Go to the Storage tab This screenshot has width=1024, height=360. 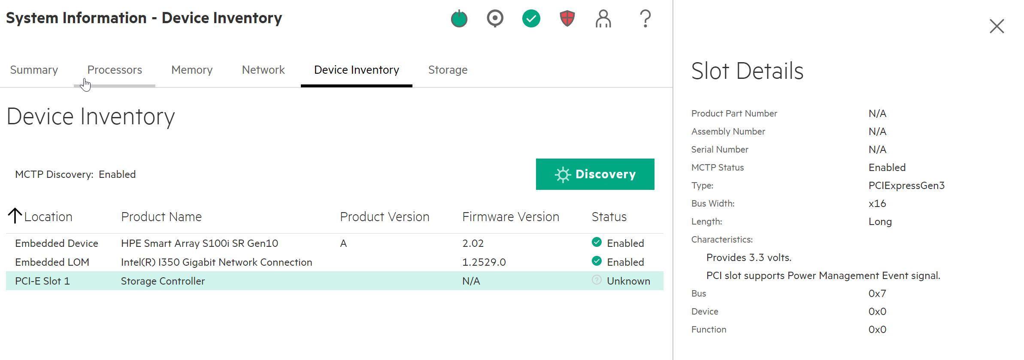point(448,70)
